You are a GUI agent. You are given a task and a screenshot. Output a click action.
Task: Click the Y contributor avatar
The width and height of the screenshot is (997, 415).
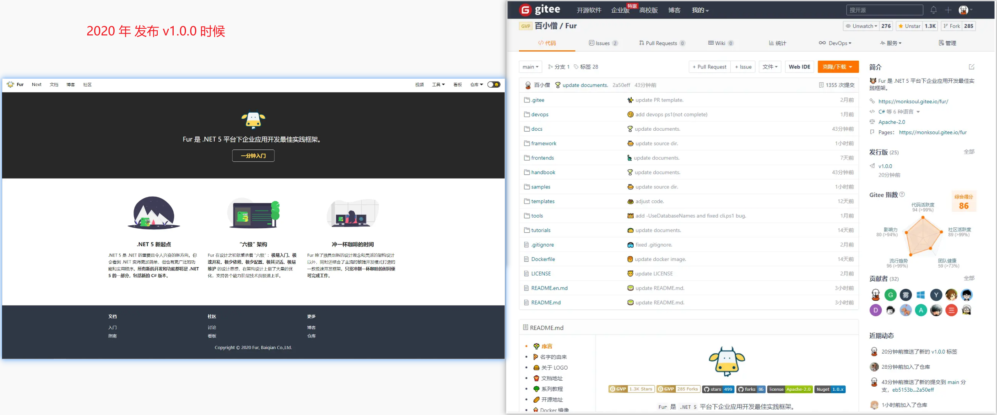936,295
